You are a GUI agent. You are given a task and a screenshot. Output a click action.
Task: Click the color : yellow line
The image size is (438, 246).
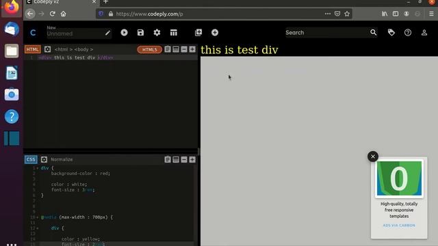point(81,239)
